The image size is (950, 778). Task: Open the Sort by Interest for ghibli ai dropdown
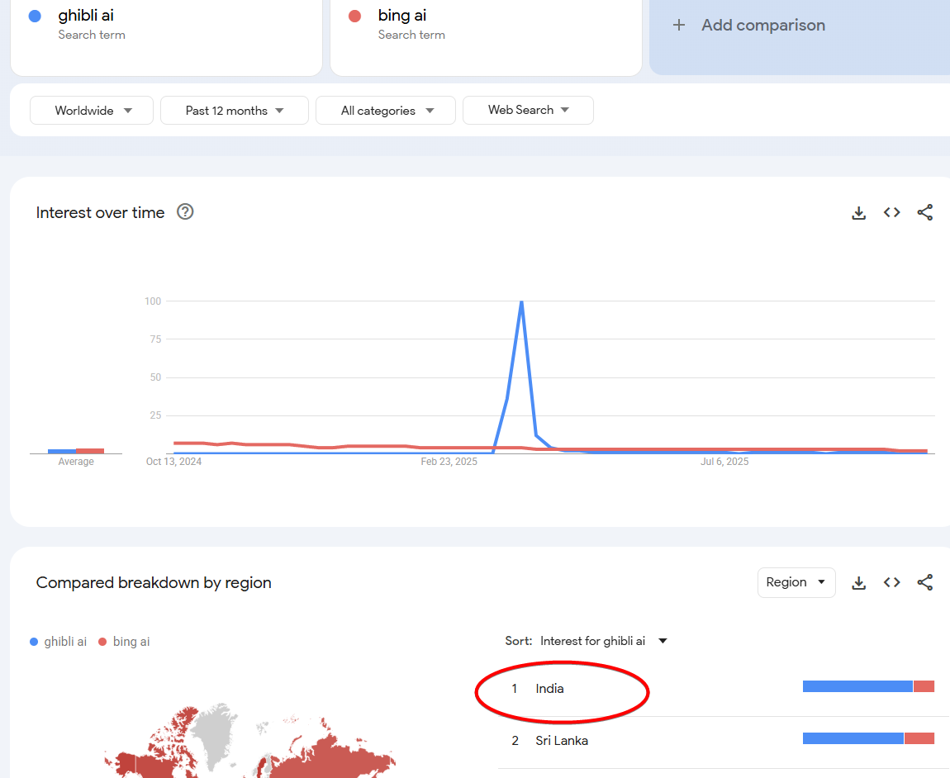[x=586, y=641]
